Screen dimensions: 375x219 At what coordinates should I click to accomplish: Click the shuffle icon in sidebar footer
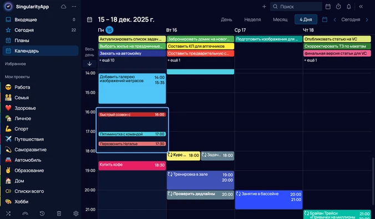click(x=8, y=213)
